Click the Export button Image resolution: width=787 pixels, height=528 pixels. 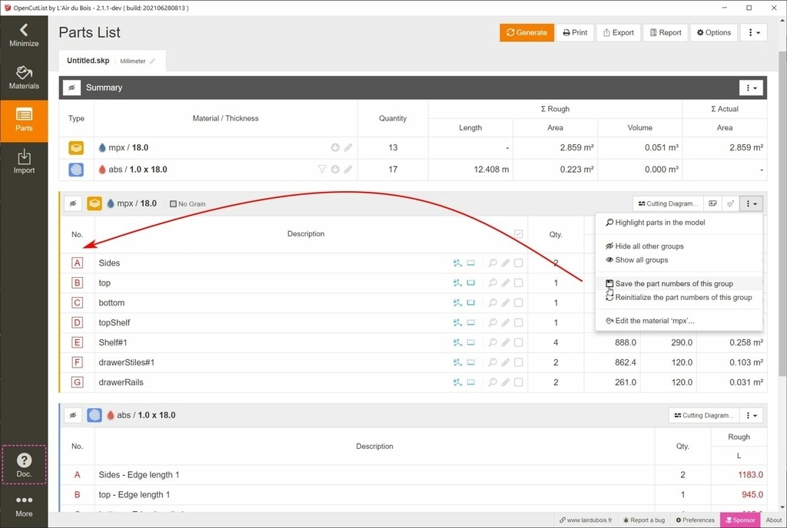coord(619,32)
